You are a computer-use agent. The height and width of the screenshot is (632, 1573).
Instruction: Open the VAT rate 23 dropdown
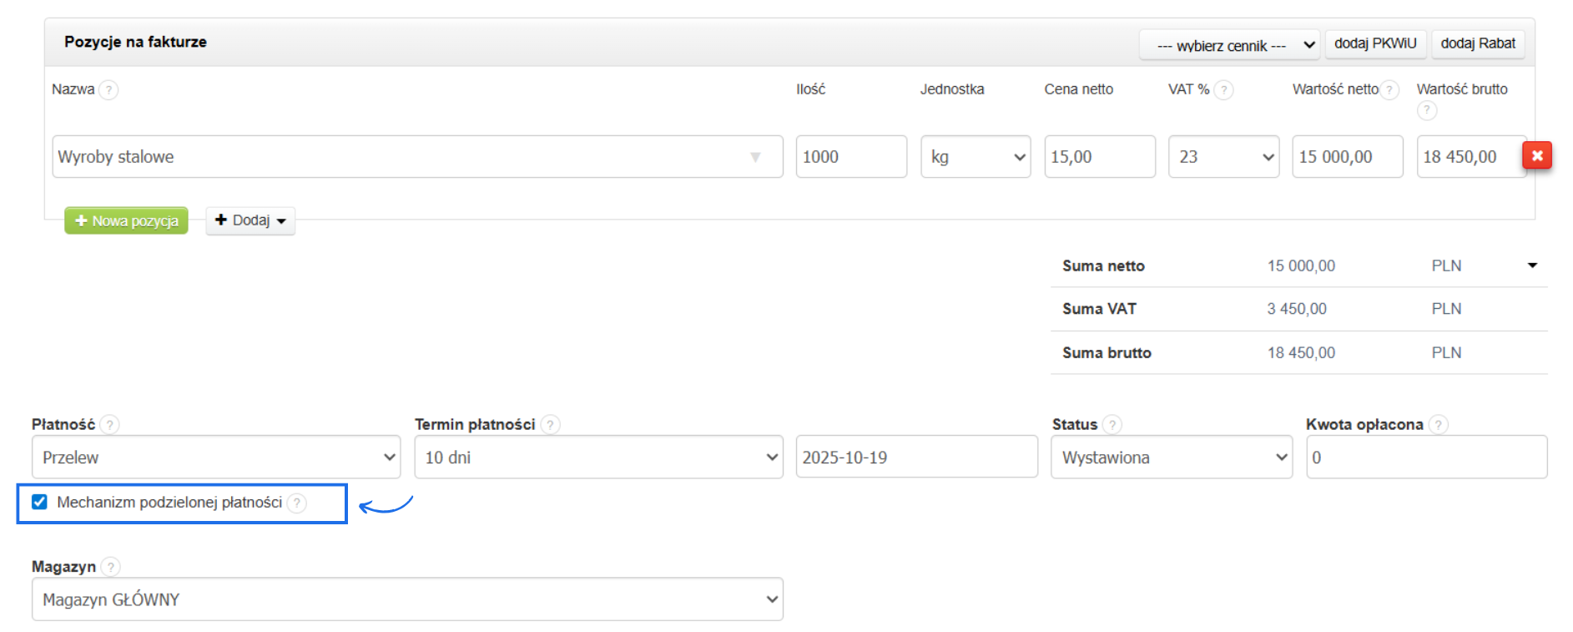tap(1223, 157)
